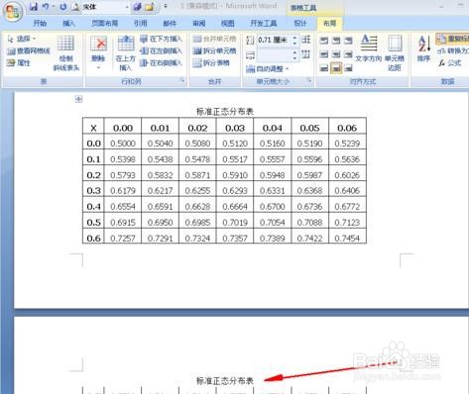
Task: Switch to the 插入 (Insert) tab
Action: 68,23
